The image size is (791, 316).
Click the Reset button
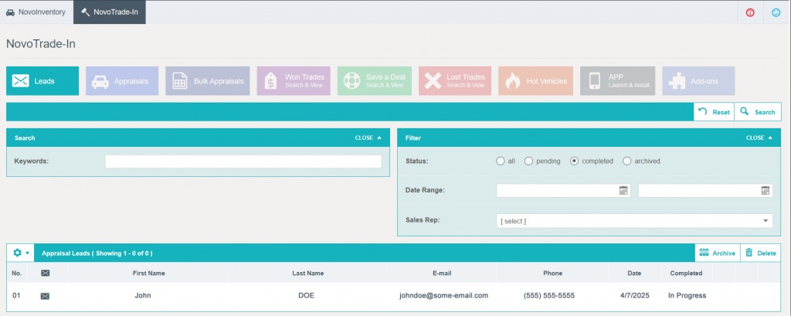[x=714, y=112]
